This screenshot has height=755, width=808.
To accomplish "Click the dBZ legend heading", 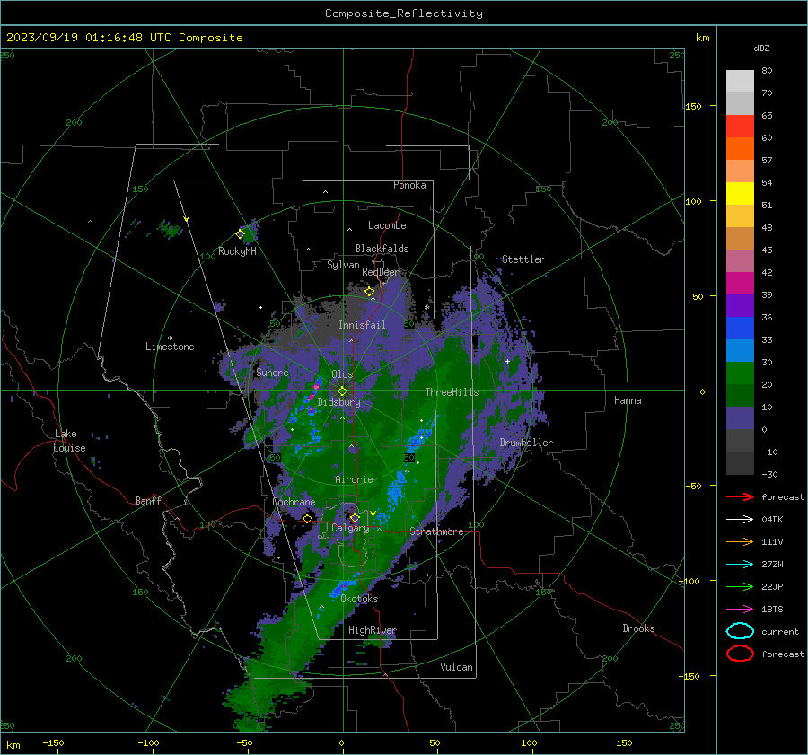I will coord(761,48).
